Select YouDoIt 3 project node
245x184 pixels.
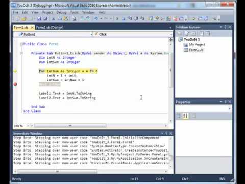191,39
